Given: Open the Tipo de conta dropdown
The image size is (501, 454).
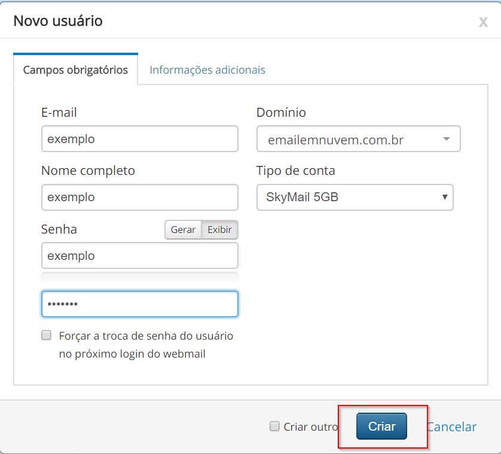Looking at the screenshot, I should [355, 197].
